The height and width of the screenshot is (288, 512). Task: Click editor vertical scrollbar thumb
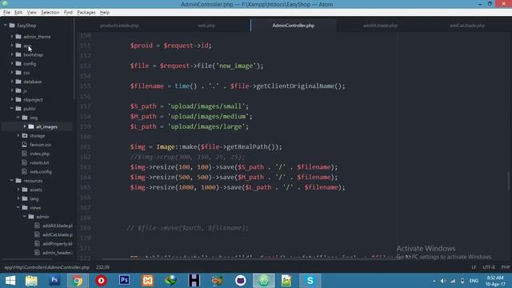(x=509, y=181)
